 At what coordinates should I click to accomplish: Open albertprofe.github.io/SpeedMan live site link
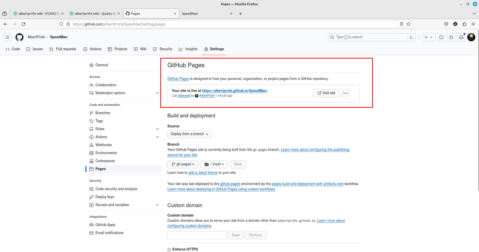click(x=235, y=91)
